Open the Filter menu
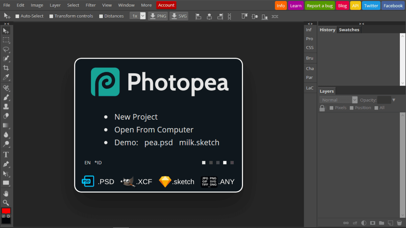 click(x=91, y=5)
